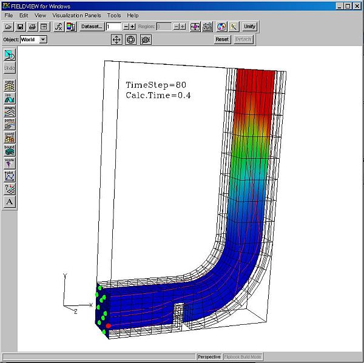Viewport: 364px width, 363px height.
Task: Open the Streamlines panel icon
Action: (10, 111)
